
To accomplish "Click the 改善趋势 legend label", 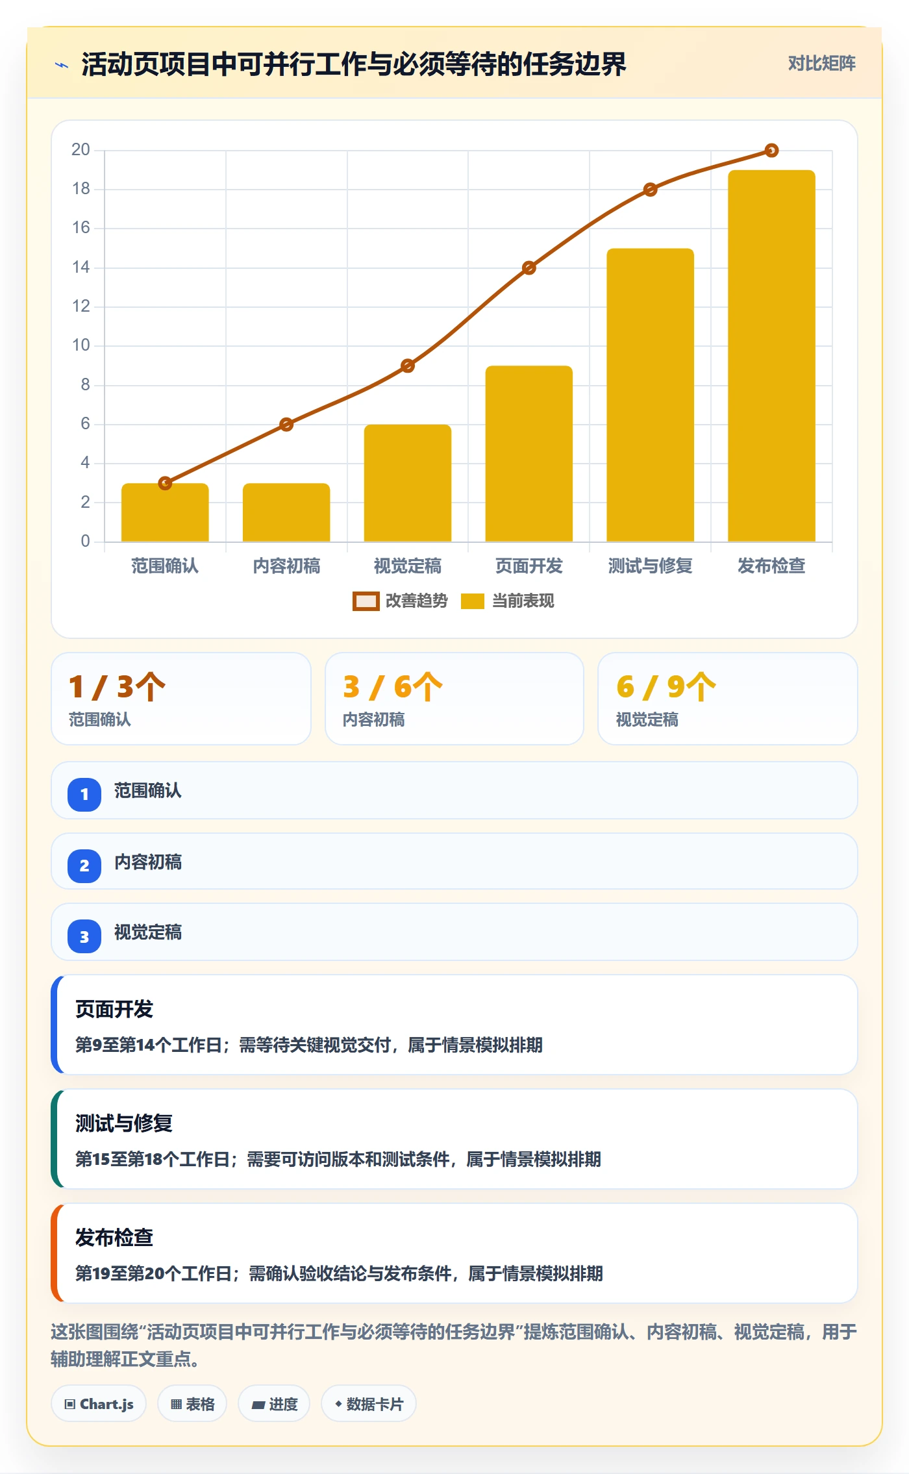I will tap(416, 601).
